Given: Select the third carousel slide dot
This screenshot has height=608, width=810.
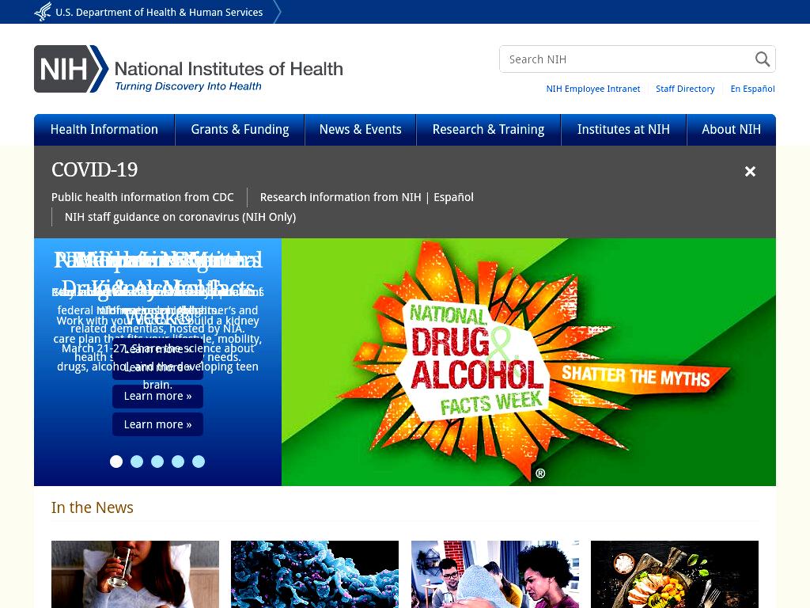Looking at the screenshot, I should [157, 462].
